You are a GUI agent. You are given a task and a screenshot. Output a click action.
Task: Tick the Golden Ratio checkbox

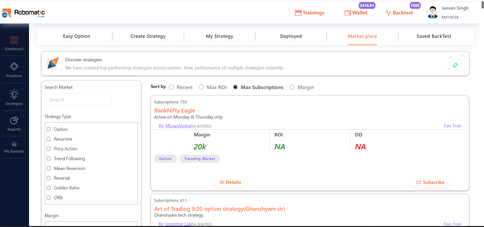[x=49, y=188]
